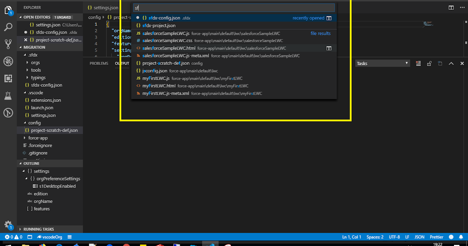Select the Search icon in activity bar
468x246 pixels.
8,27
